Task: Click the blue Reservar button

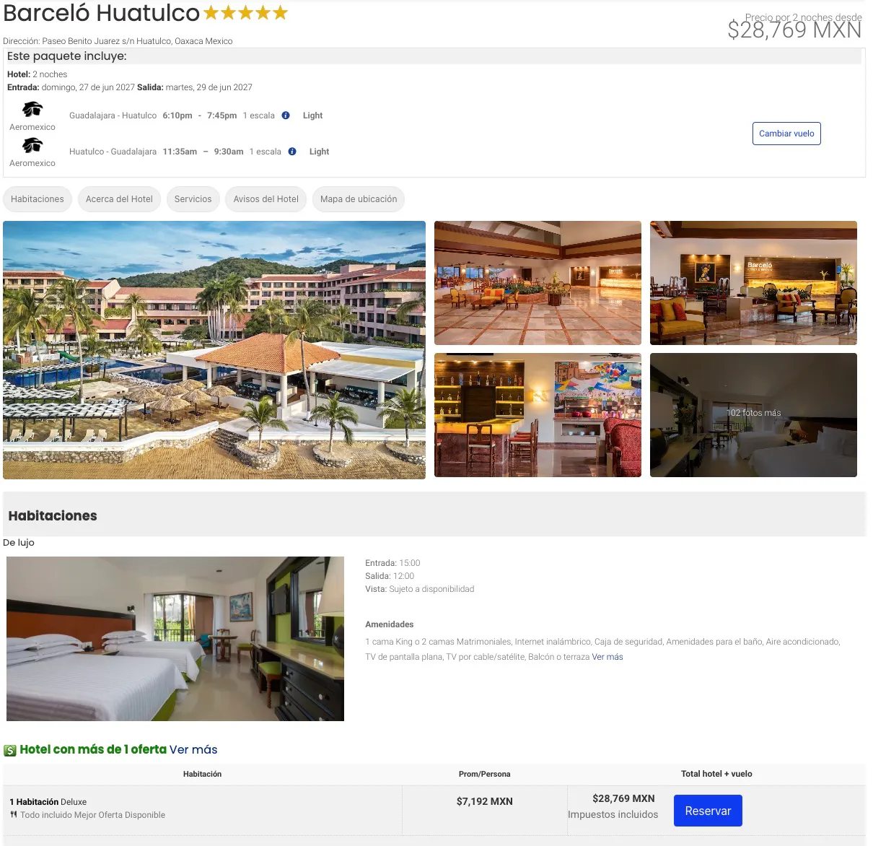Action: point(708,811)
